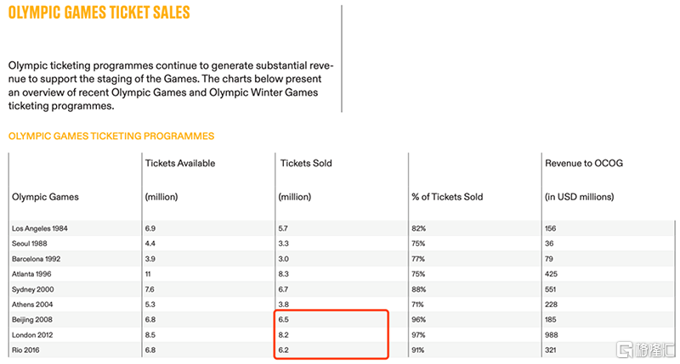Select the Sydney 2000 row label

click(x=34, y=287)
